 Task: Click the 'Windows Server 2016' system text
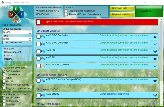tap(47, 11)
